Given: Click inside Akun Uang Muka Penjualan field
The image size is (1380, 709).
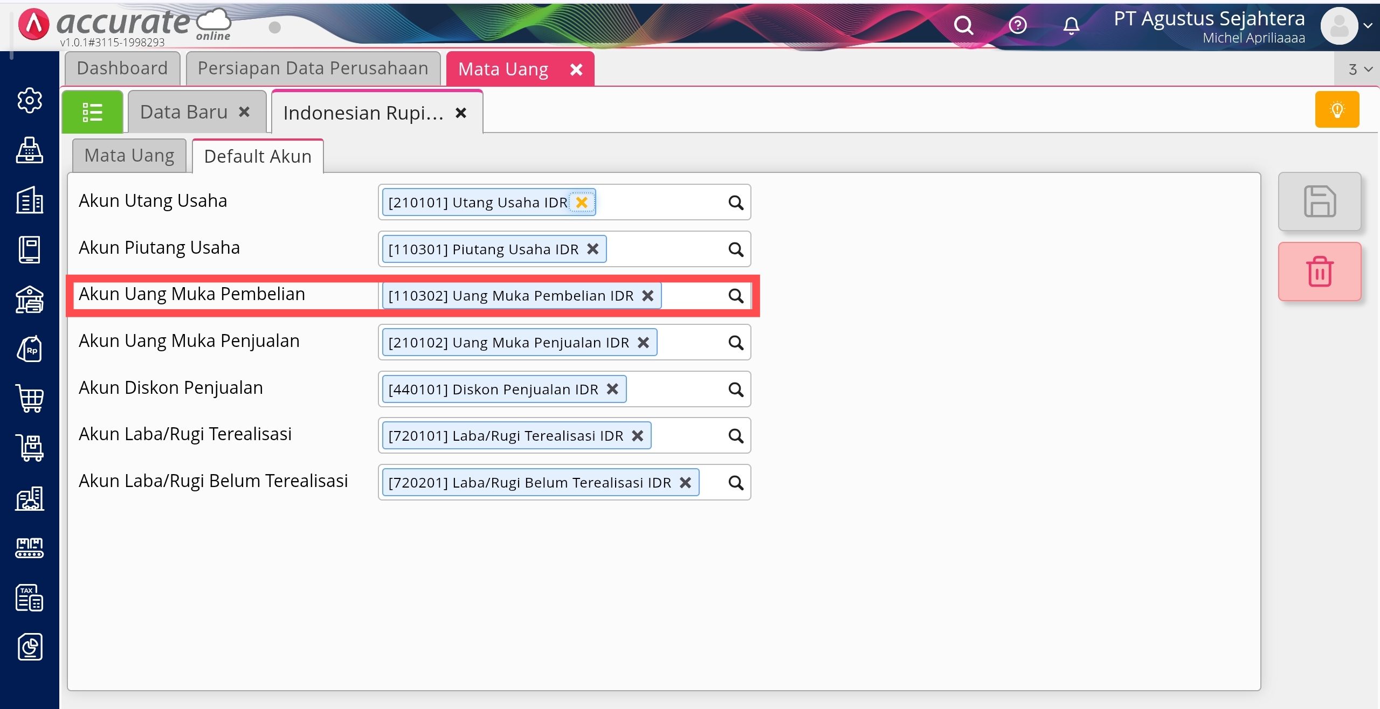Looking at the screenshot, I should 690,343.
